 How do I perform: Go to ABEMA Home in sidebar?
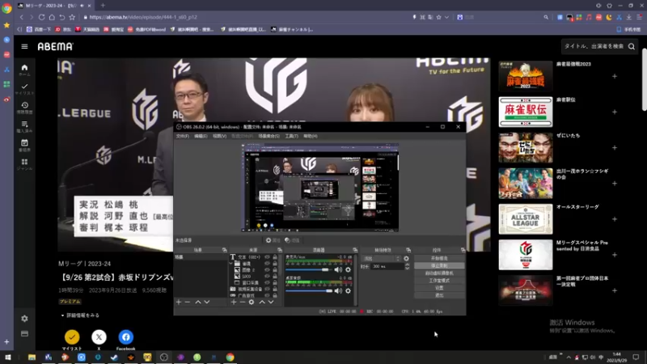point(24,70)
